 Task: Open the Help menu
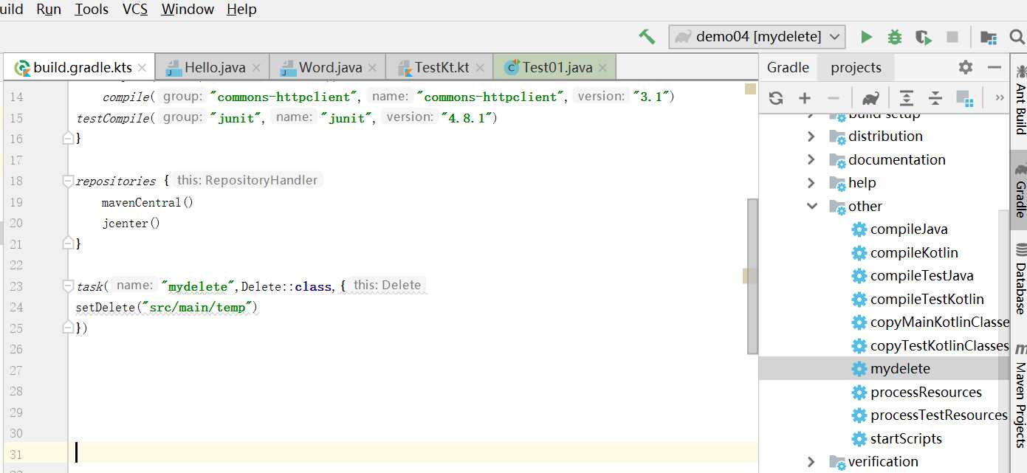pyautogui.click(x=241, y=10)
